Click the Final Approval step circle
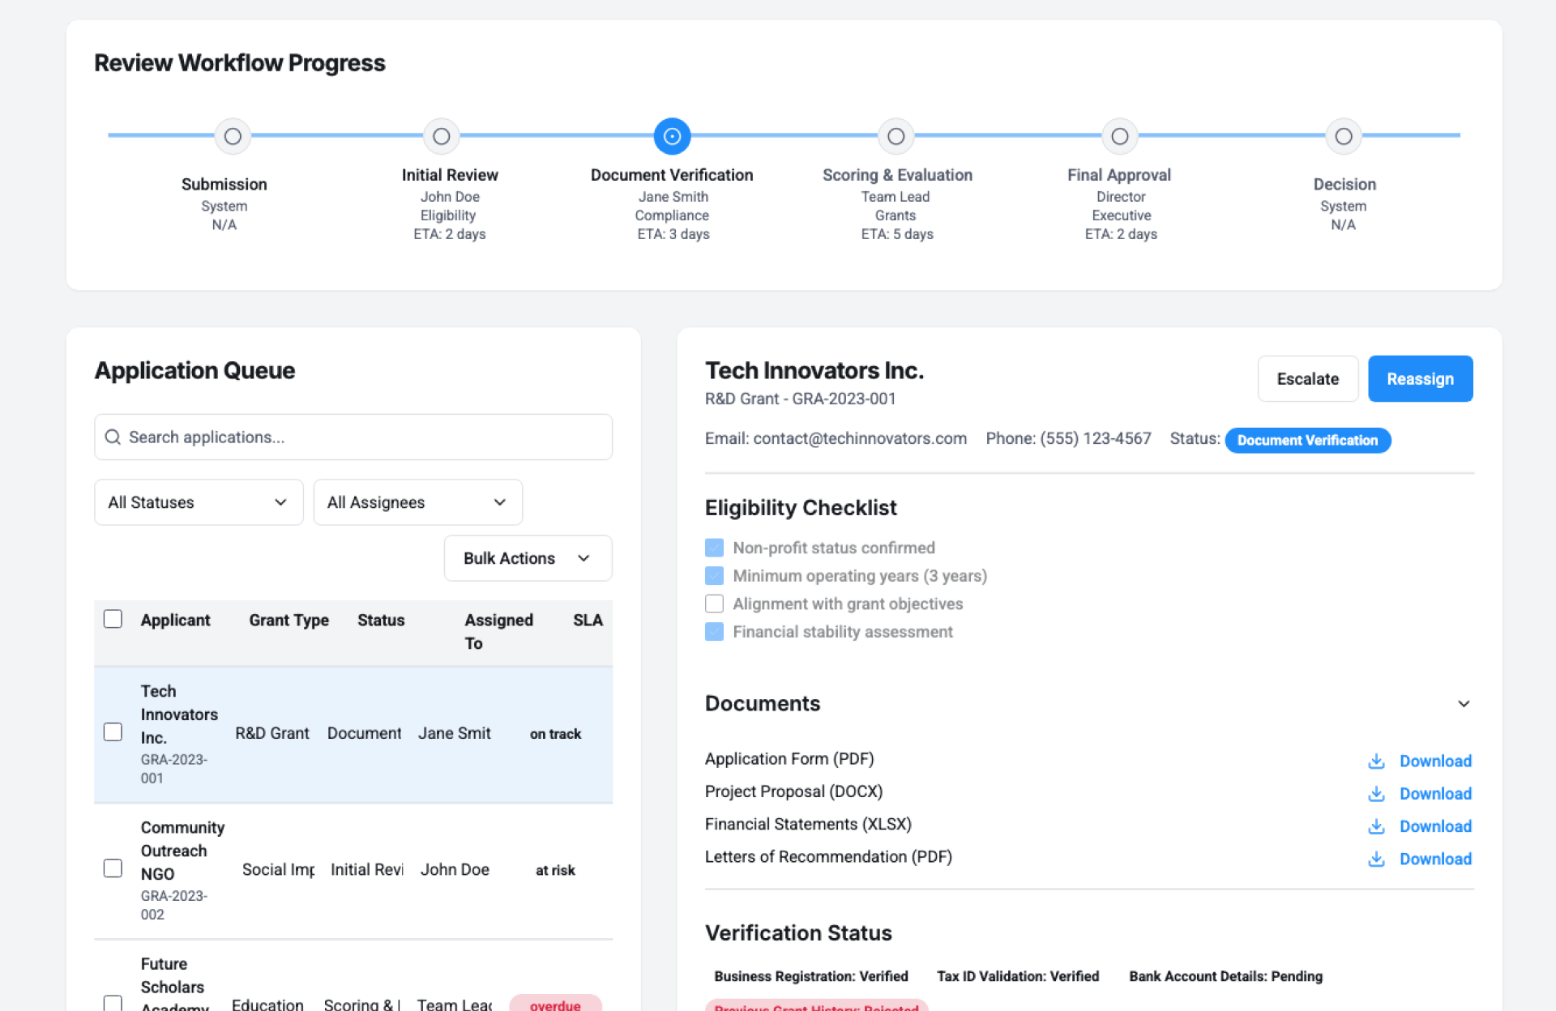This screenshot has width=1556, height=1011. (1119, 136)
